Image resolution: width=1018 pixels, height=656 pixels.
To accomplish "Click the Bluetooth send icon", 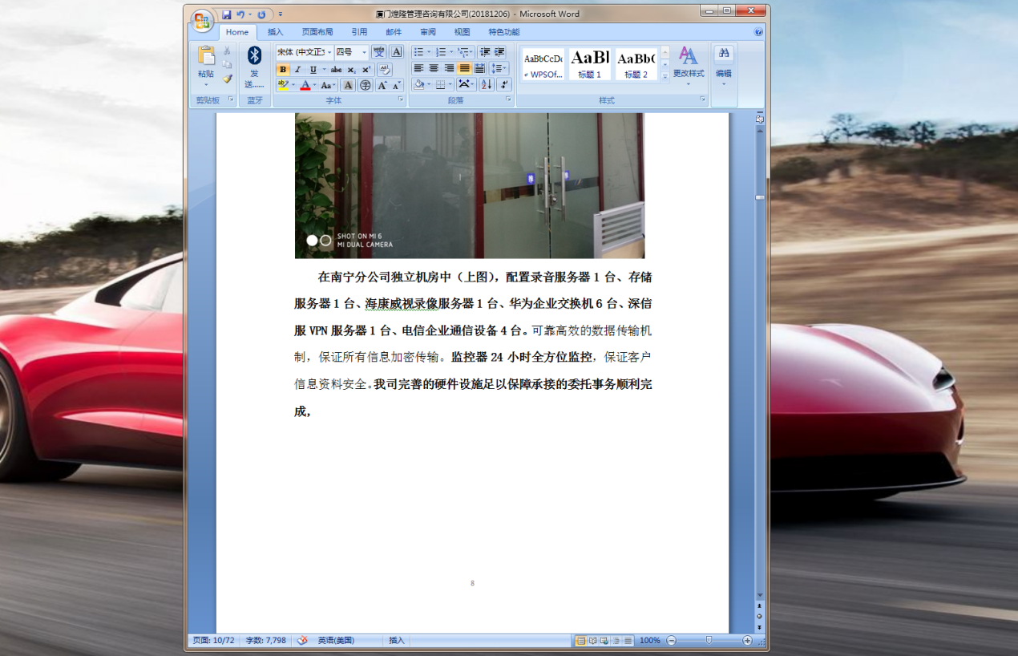I will [254, 55].
